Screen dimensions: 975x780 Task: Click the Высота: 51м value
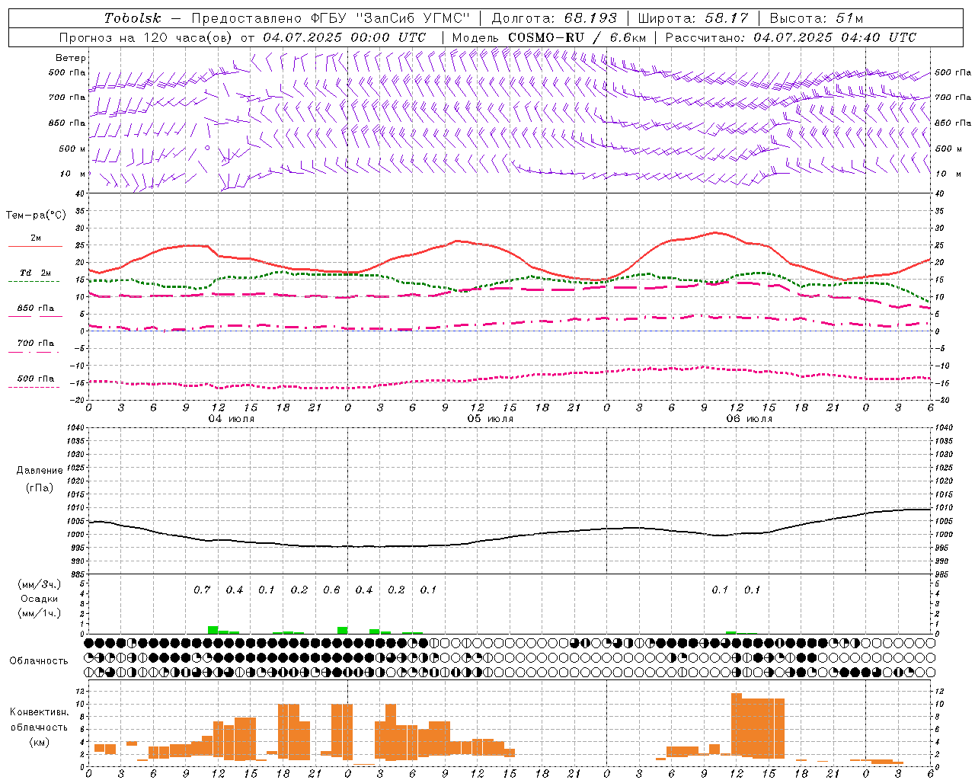coord(816,18)
